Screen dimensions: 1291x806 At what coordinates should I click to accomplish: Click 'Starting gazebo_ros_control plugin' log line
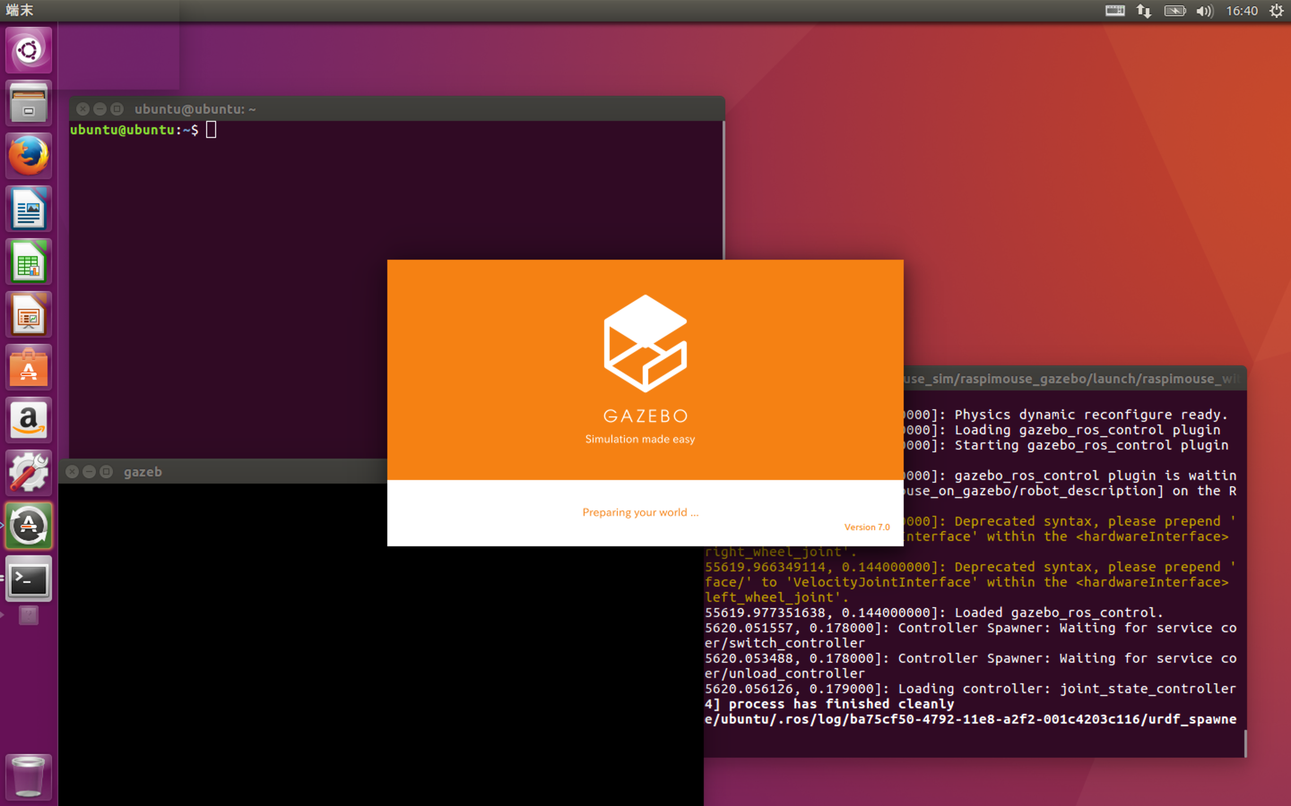[x=1091, y=446]
